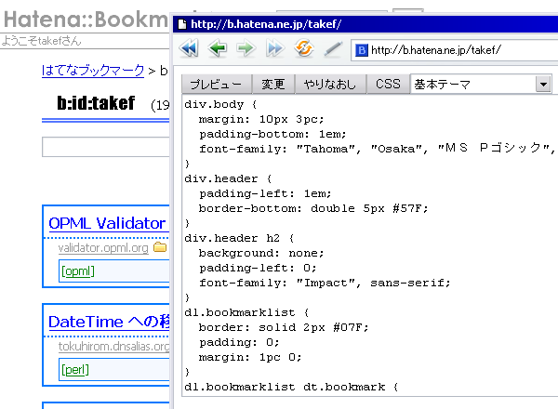Click the 'padding: 0;' line
The image size is (558, 409).
click(x=239, y=342)
